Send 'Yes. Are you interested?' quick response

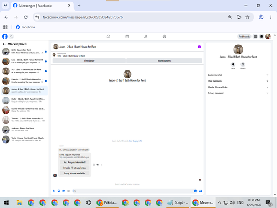(x=75, y=162)
